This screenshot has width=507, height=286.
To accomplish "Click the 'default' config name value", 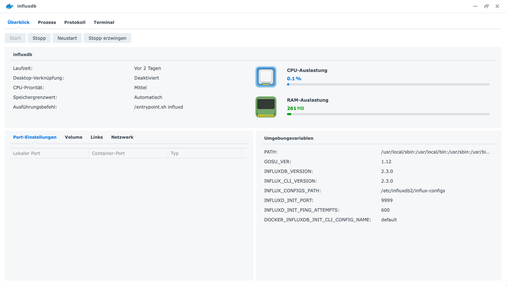I will (389, 220).
